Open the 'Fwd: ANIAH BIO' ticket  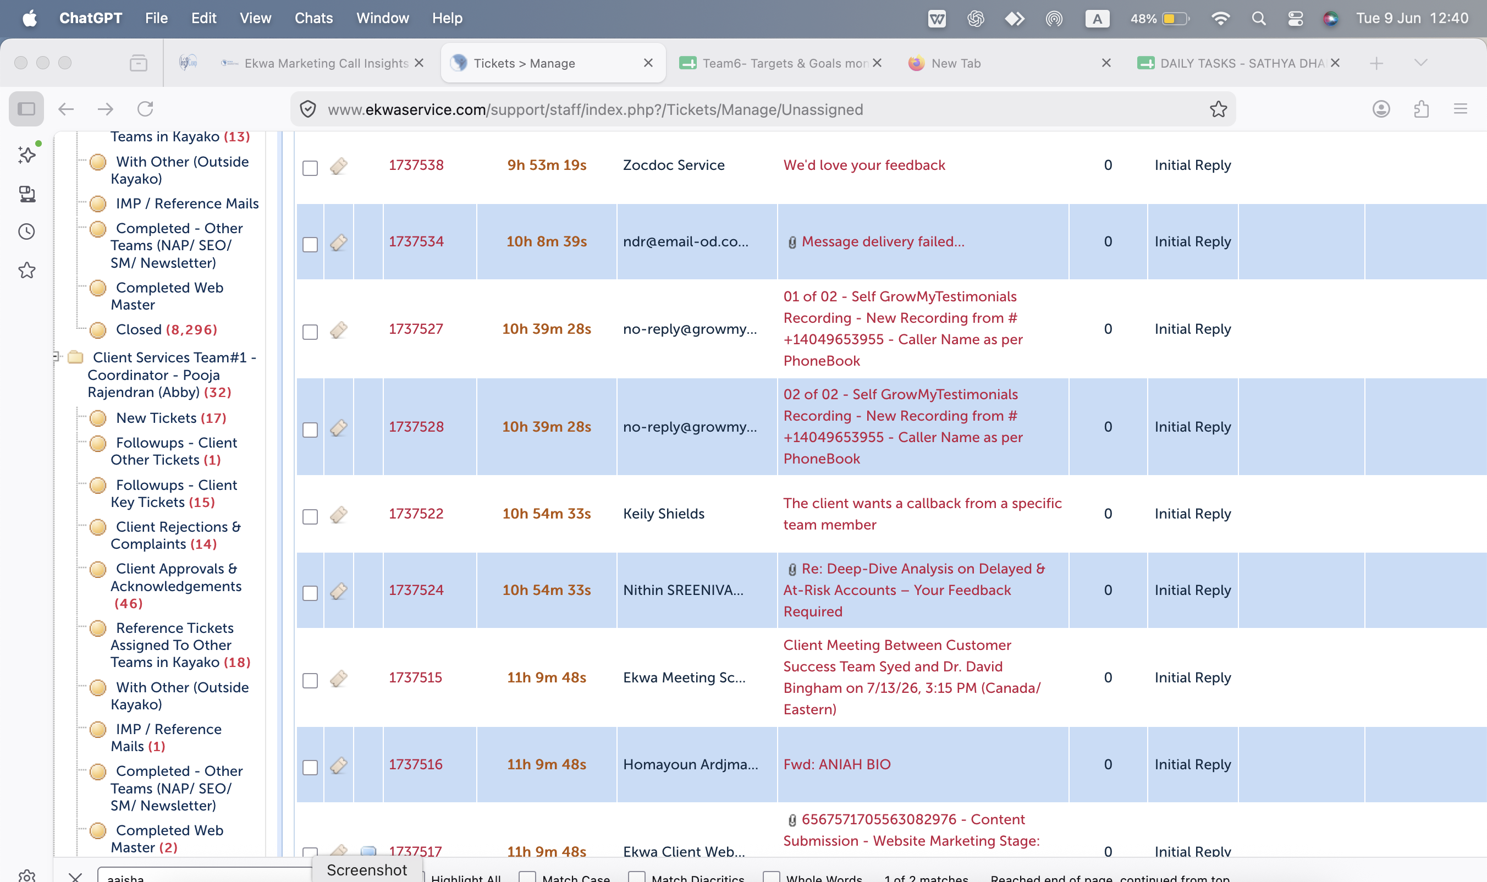837,764
